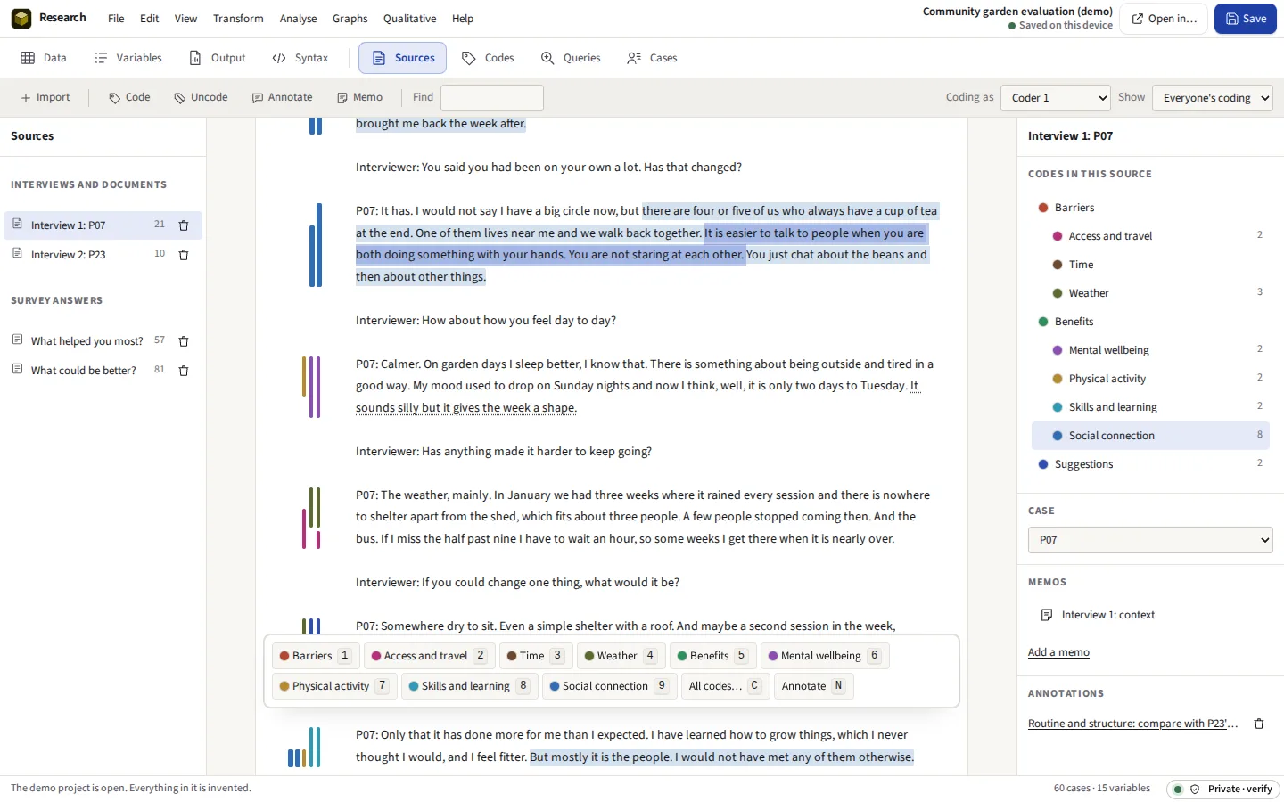
Task: Open the Case dropdown showing P07
Action: pos(1150,540)
